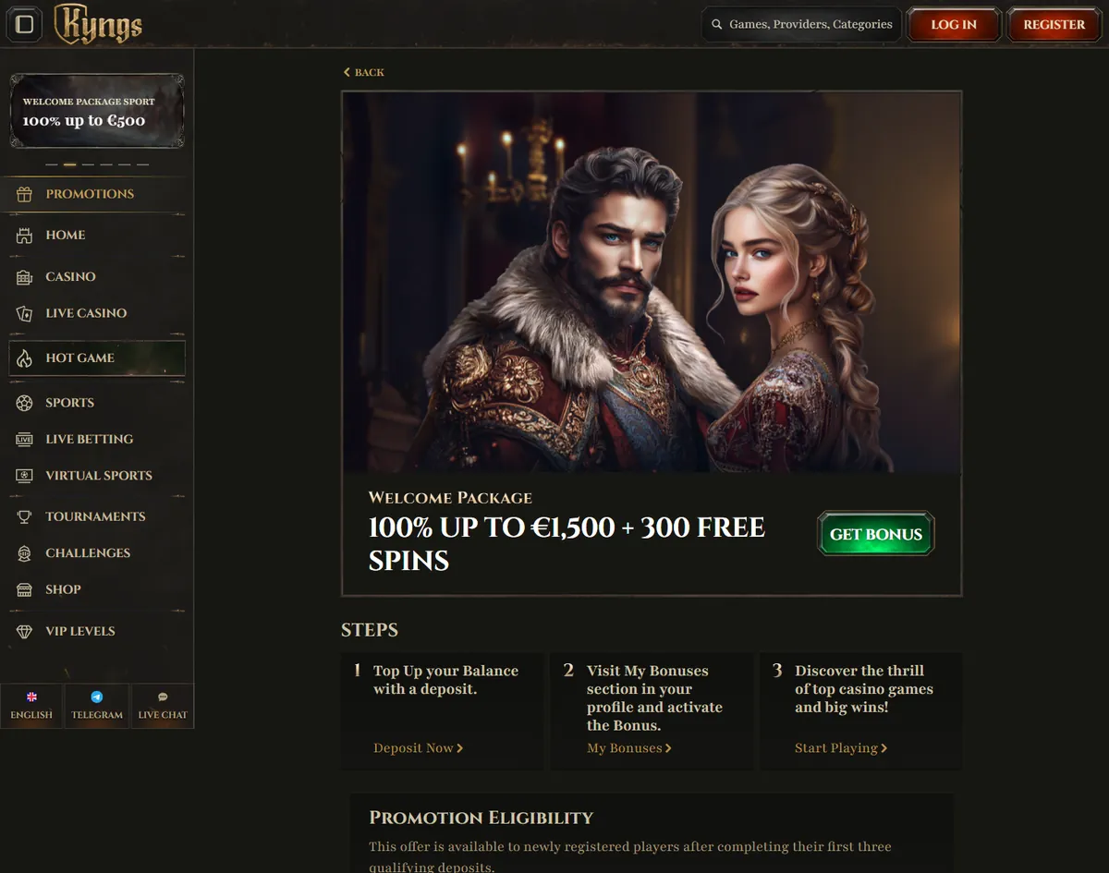Click the Telegram paper-plane icon
This screenshot has width=1109, height=873.
click(97, 697)
